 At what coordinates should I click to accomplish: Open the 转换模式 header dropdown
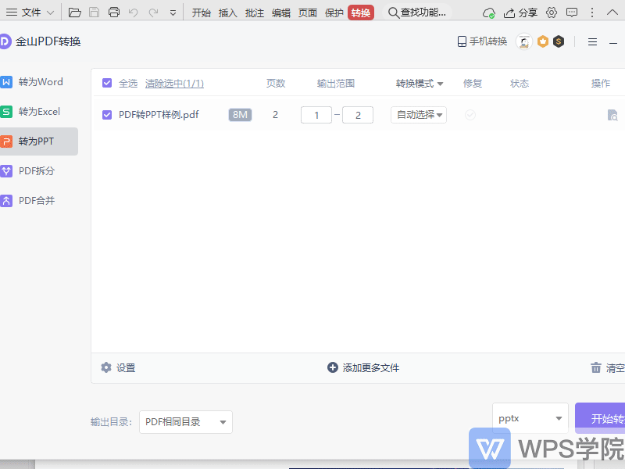point(420,84)
